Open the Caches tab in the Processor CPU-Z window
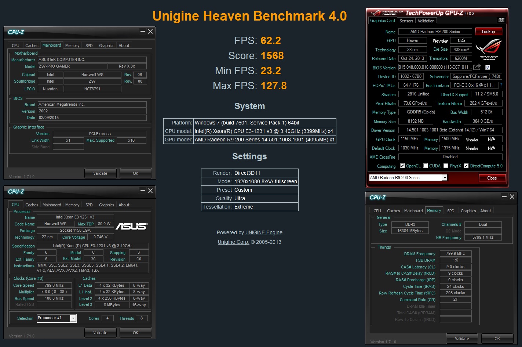The width and height of the screenshot is (522, 347). coord(32,205)
